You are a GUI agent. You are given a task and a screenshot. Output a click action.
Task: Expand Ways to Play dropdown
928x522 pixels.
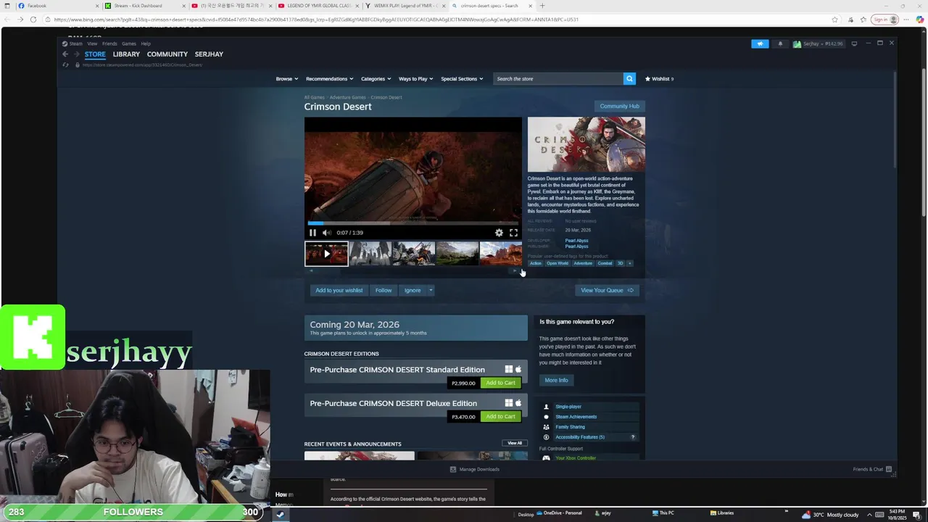[x=415, y=78]
